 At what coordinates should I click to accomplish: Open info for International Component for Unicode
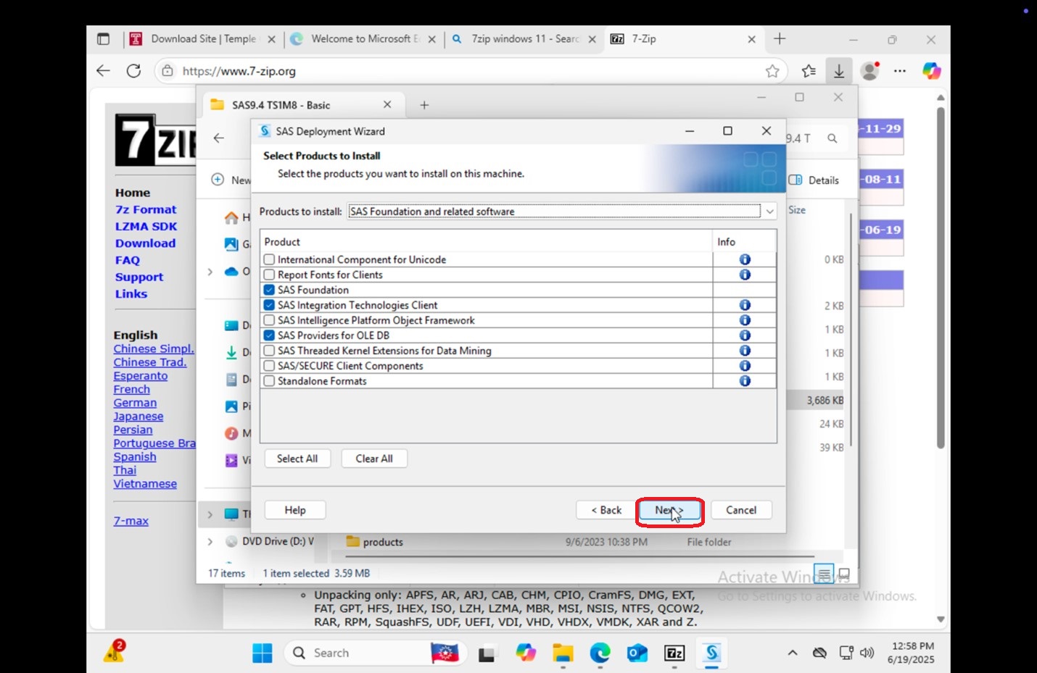(x=745, y=259)
